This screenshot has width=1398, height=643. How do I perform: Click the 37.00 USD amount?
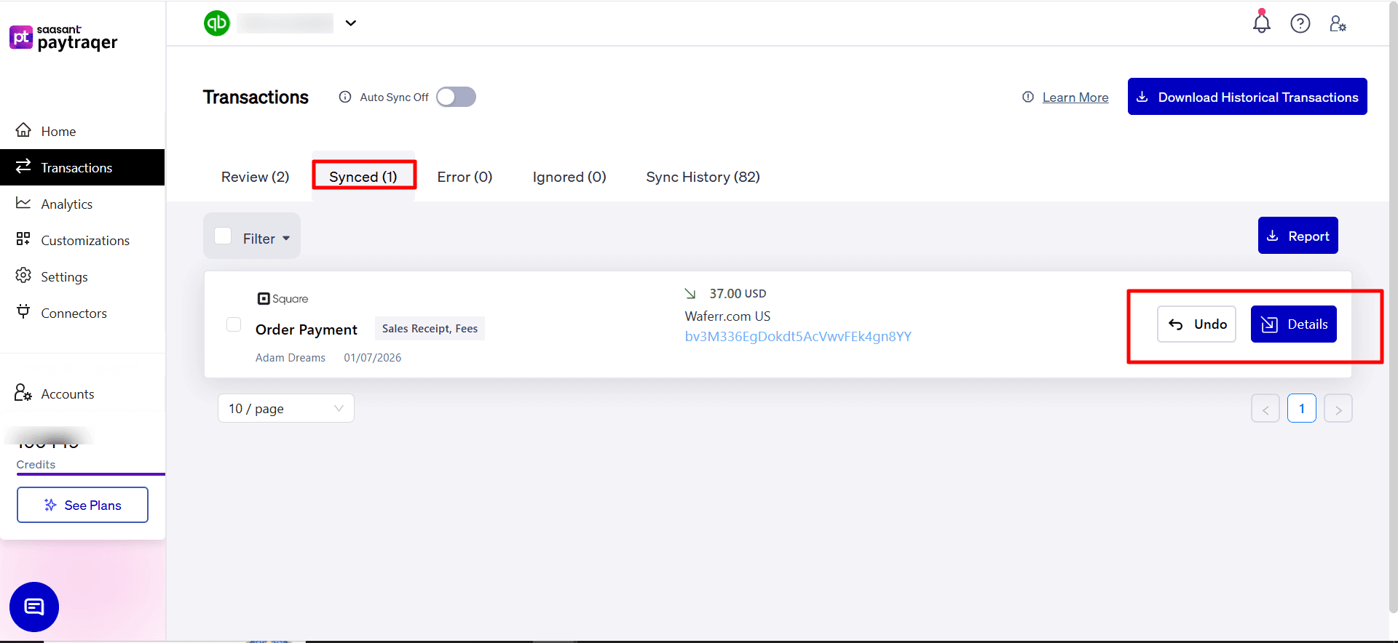click(738, 294)
